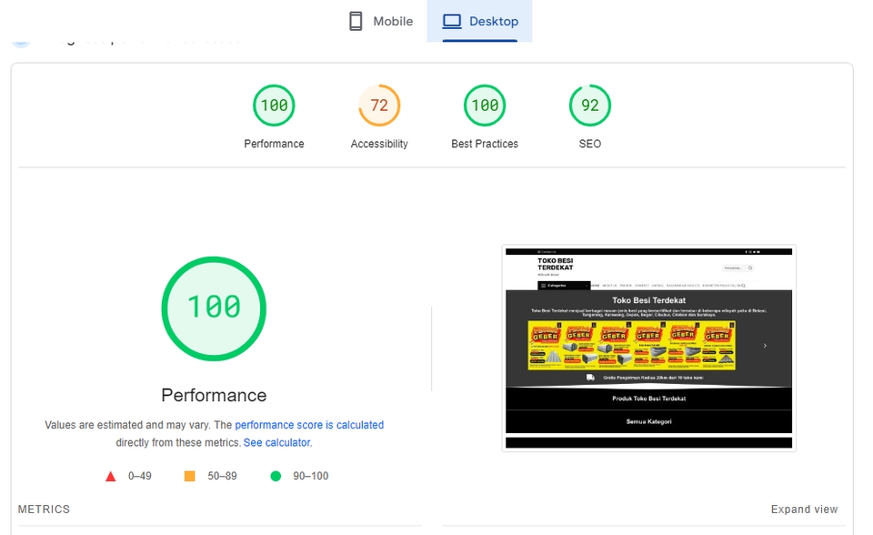Click the green 90–100 circle legend icon
Image resolution: width=873 pixels, height=535 pixels.
coord(276,475)
